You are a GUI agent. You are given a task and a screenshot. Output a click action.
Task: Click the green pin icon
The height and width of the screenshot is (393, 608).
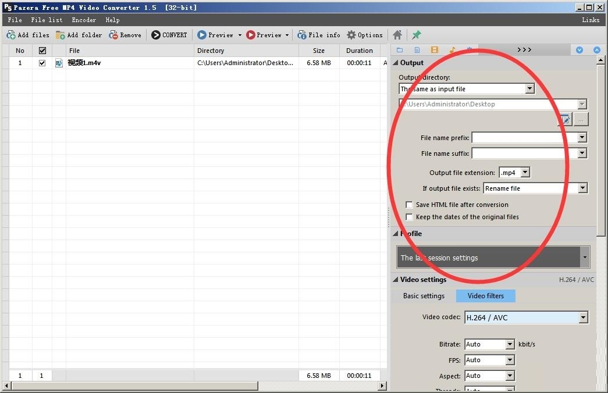click(417, 35)
